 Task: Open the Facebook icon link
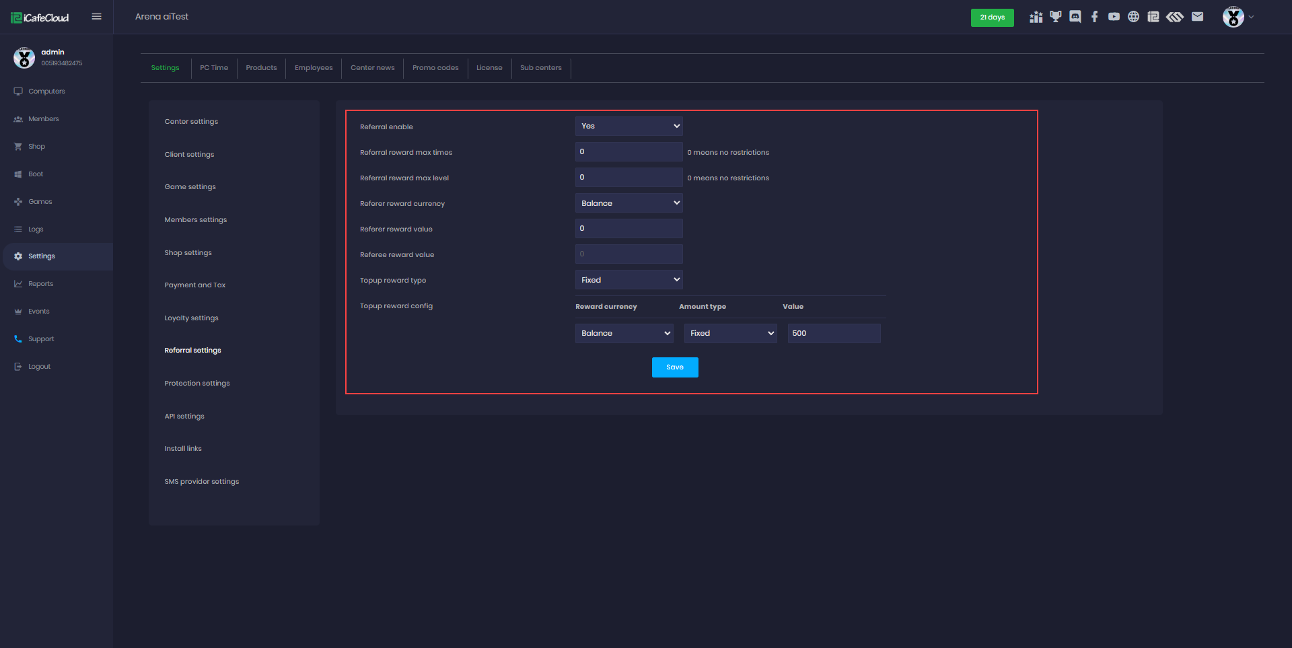coord(1094,17)
